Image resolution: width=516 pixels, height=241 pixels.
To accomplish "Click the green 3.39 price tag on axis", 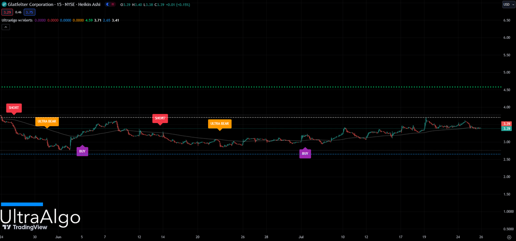I will (x=507, y=129).
